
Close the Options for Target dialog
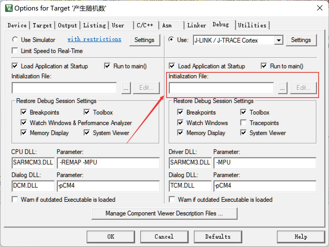pyautogui.click(x=320, y=8)
